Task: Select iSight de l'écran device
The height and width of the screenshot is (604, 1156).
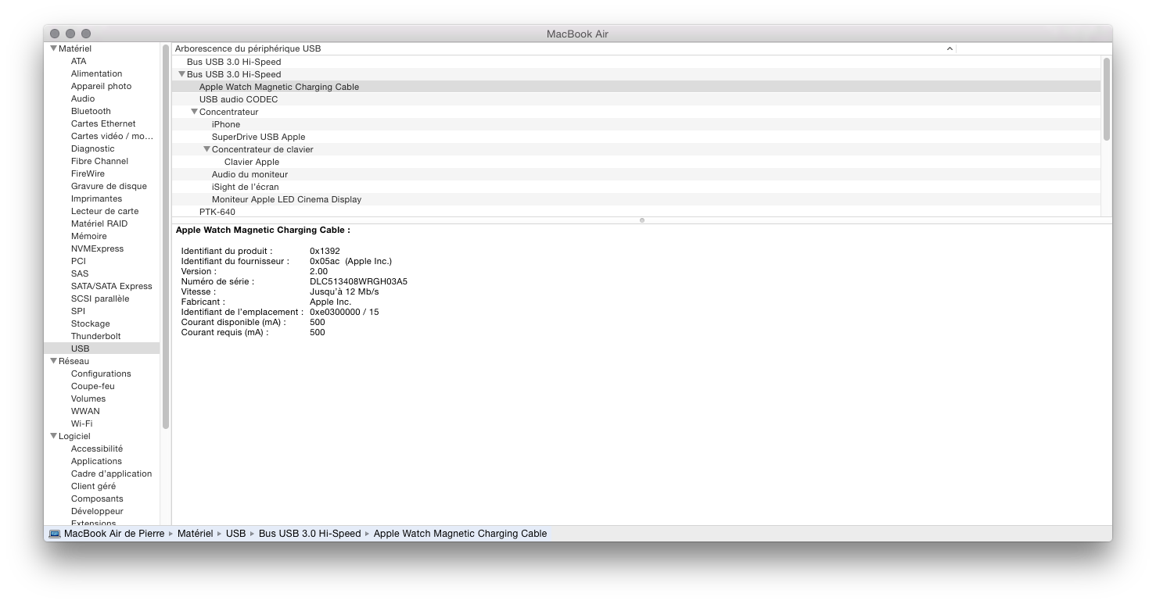Action: pyautogui.click(x=636, y=187)
